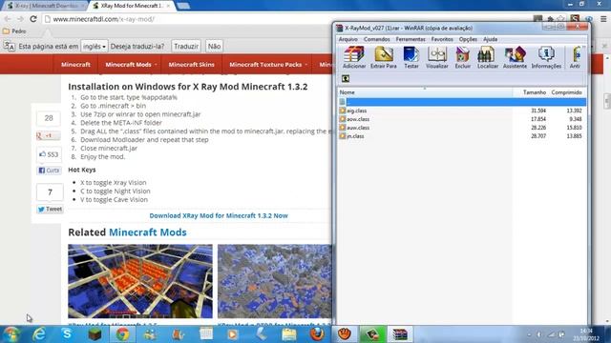Open Skype from the taskbar
Viewport: 611px width, 343px height.
[x=67, y=334]
